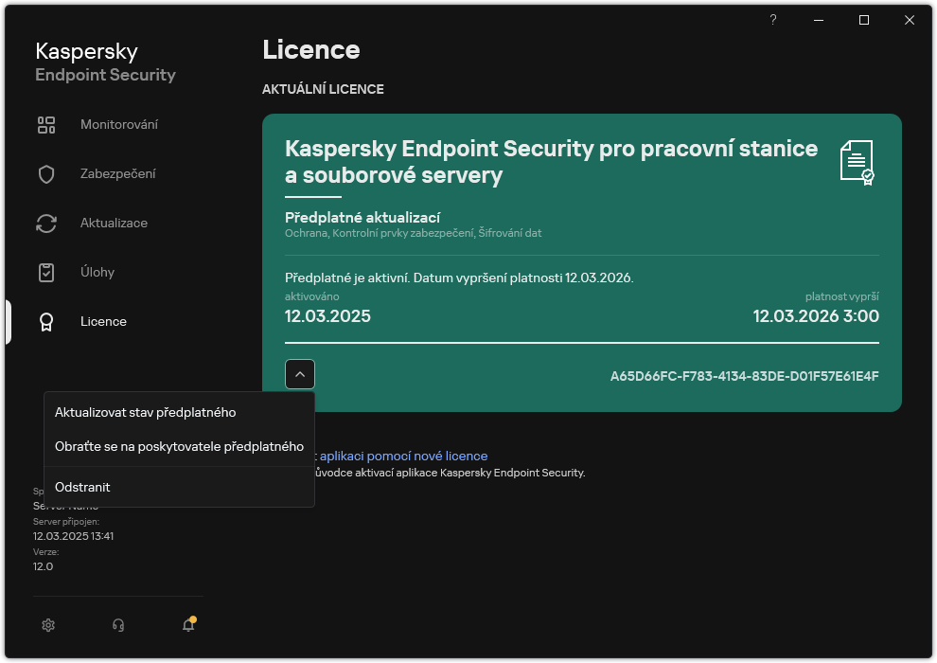Open the help question mark menu
Viewport: 937px width, 663px height.
pyautogui.click(x=772, y=19)
